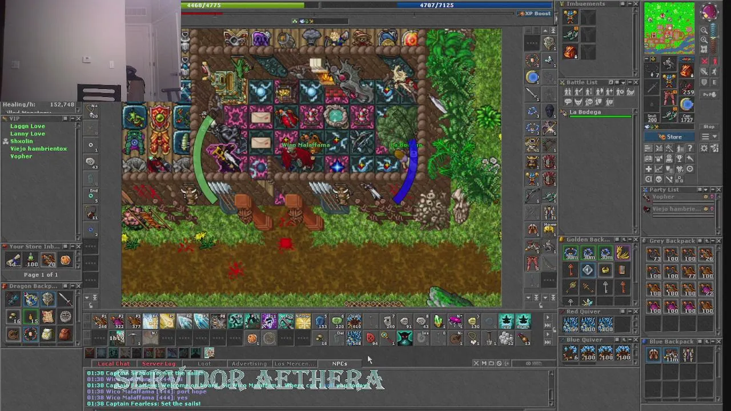
Task: Open the trophy icon in sidebar grid
Action: pyautogui.click(x=680, y=159)
